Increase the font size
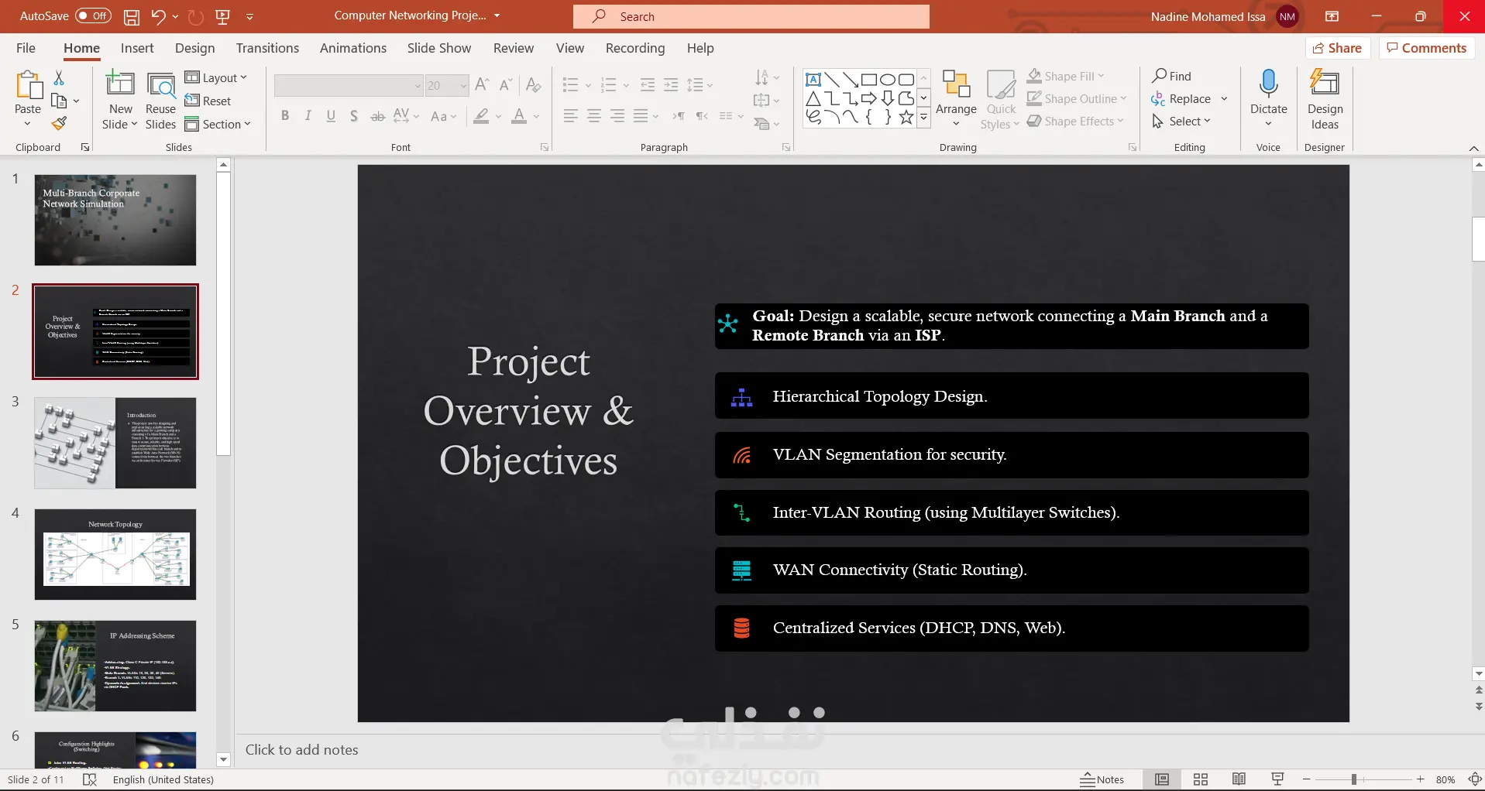This screenshot has width=1485, height=791. coord(482,84)
